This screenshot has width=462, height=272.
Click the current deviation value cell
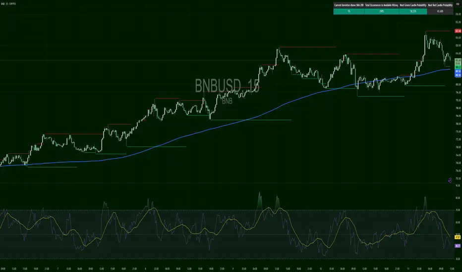coord(348,11)
